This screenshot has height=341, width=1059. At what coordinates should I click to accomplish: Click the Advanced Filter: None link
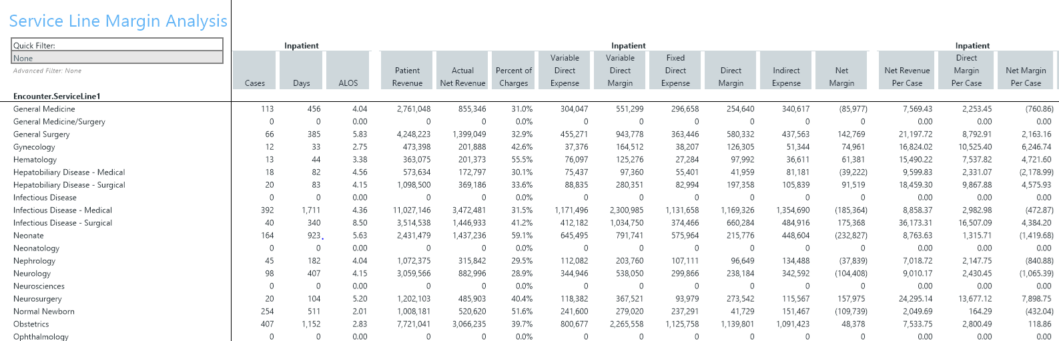(x=47, y=71)
